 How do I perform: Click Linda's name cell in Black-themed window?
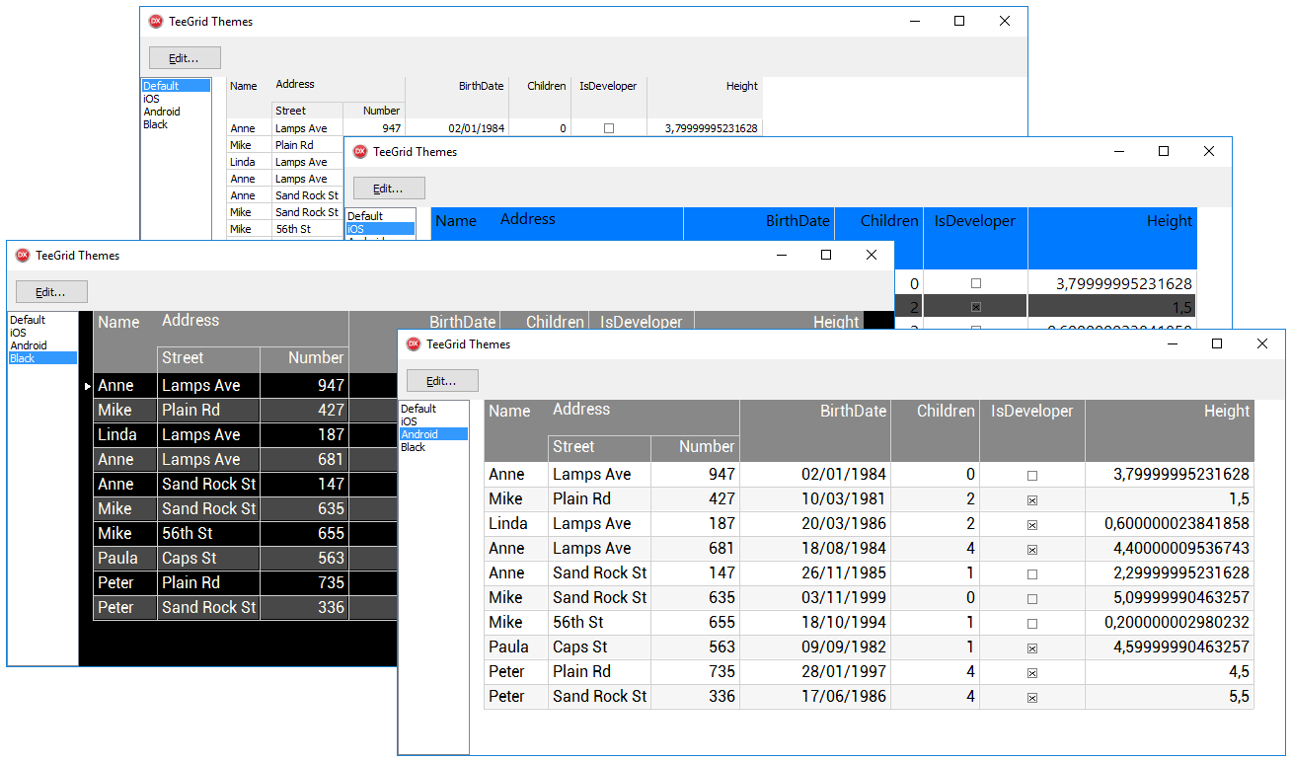[x=125, y=435]
